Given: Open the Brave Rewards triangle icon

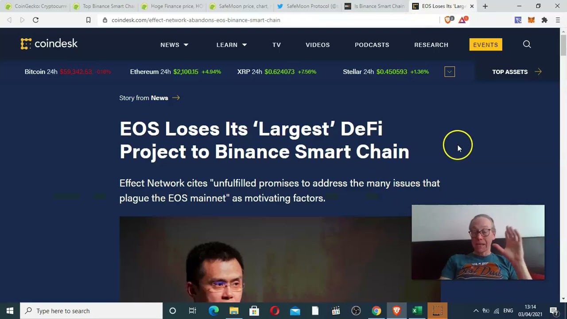Looking at the screenshot, I should [463, 19].
